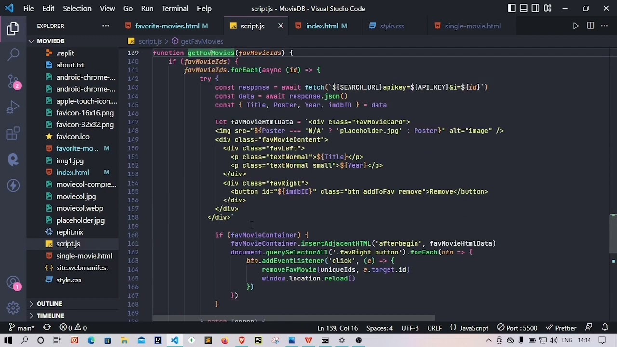The image size is (617, 347).
Task: Click getFavMovies breadcrumb symbol
Action: tap(197, 41)
